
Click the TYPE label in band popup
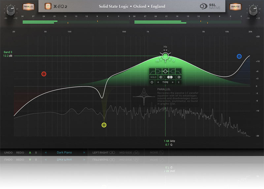[165, 82]
